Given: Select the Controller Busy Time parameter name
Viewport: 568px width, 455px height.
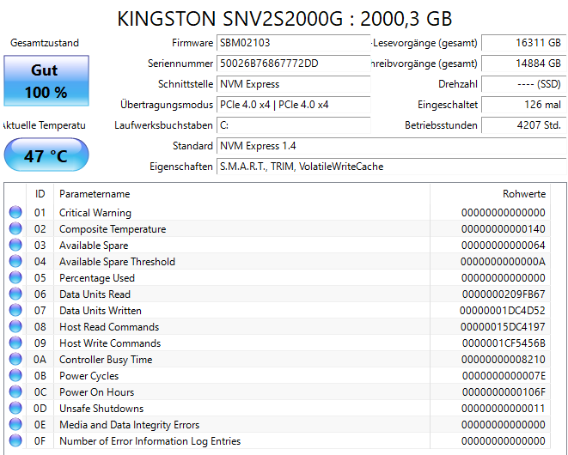Looking at the screenshot, I should (106, 360).
